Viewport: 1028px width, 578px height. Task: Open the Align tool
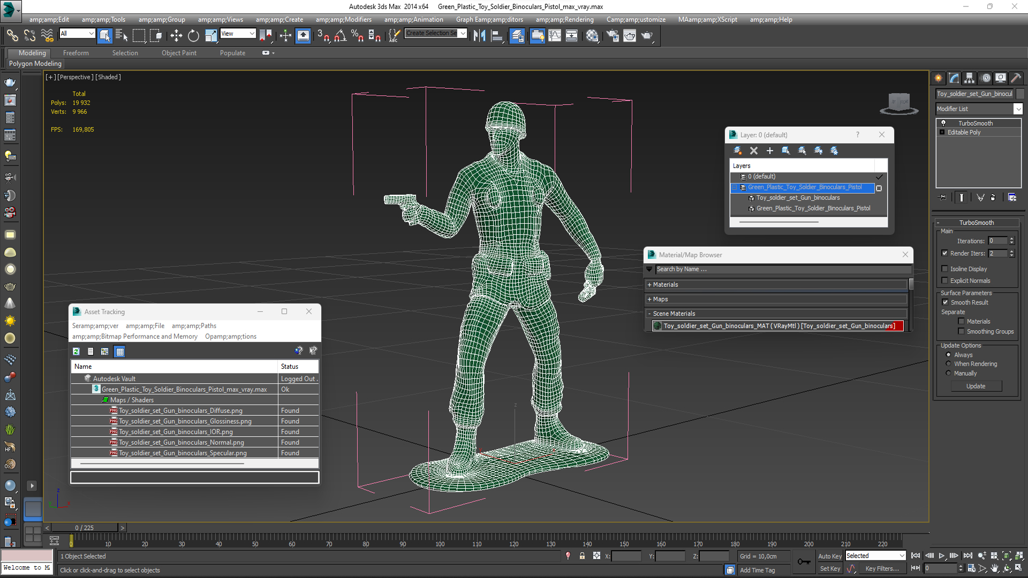click(497, 35)
